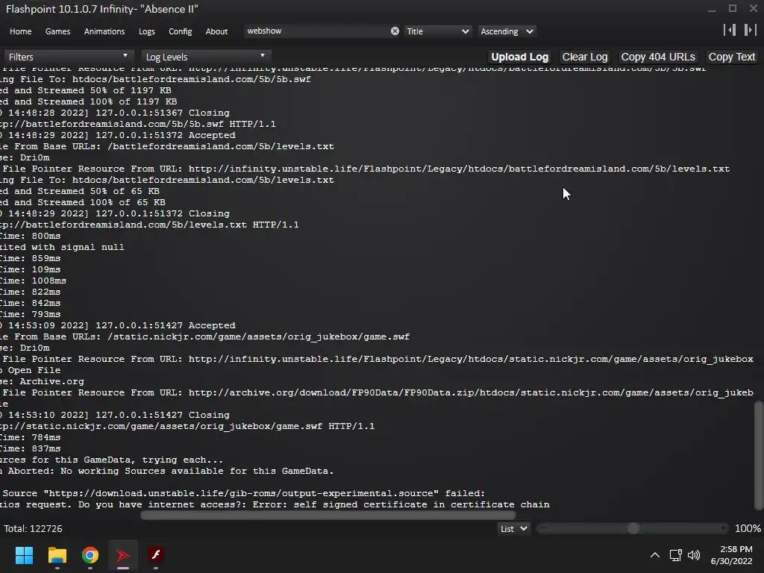Zoom in with plus icon
Viewport: 764px width, 573px height.
[724, 528]
